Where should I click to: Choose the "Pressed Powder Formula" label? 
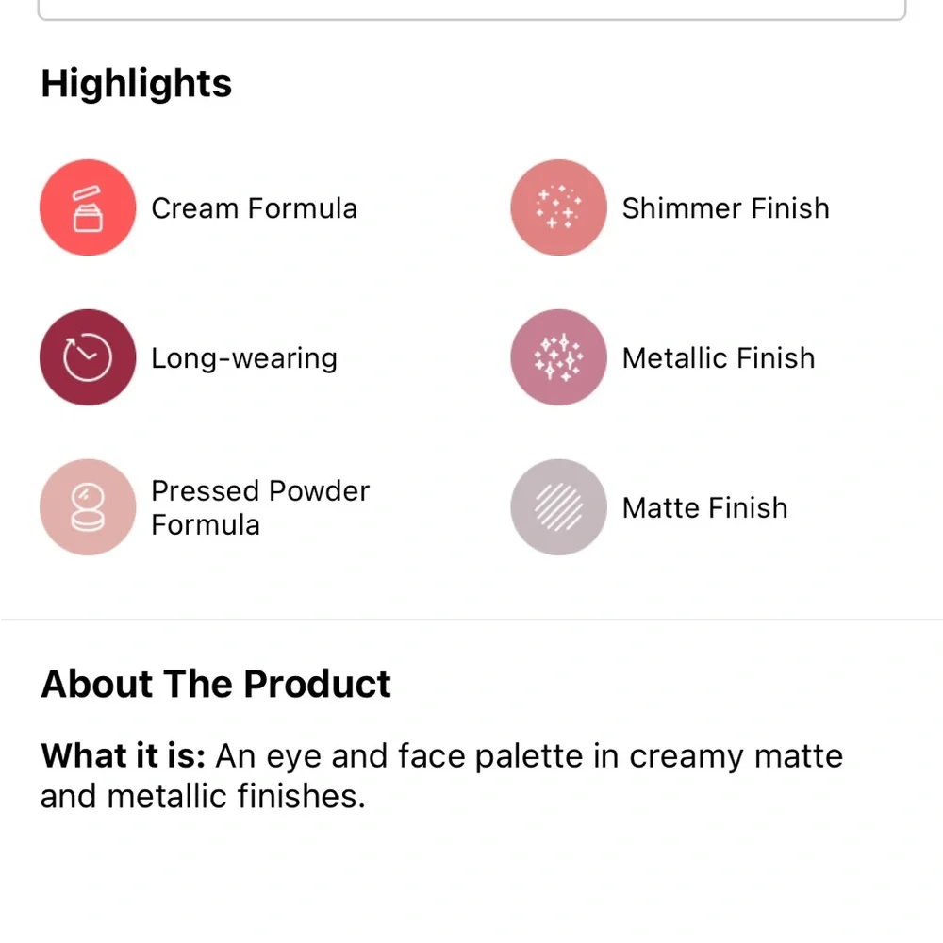259,507
